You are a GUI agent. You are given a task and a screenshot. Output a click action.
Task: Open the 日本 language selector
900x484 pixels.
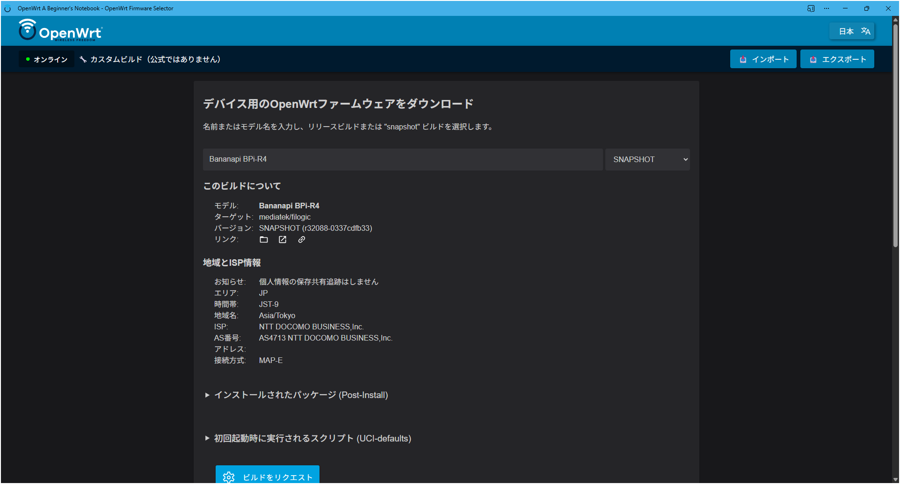[852, 31]
